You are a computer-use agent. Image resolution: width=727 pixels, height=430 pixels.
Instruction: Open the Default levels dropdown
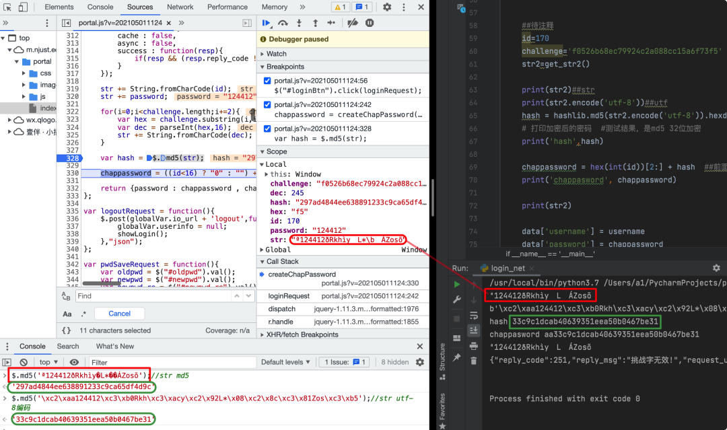(x=285, y=362)
